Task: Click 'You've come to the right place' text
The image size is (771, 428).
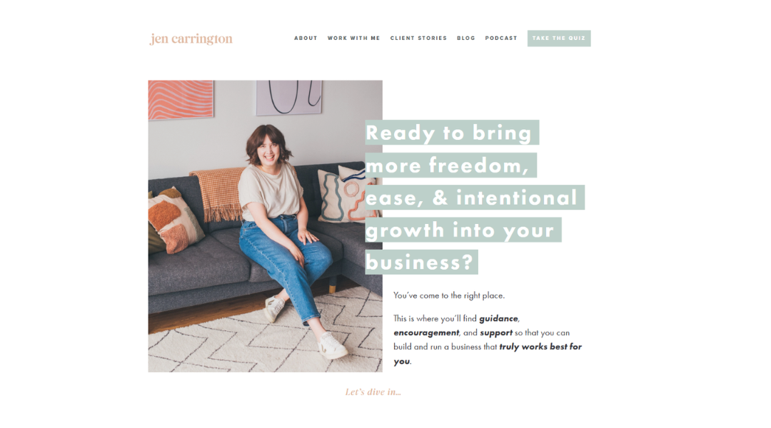Action: [449, 295]
